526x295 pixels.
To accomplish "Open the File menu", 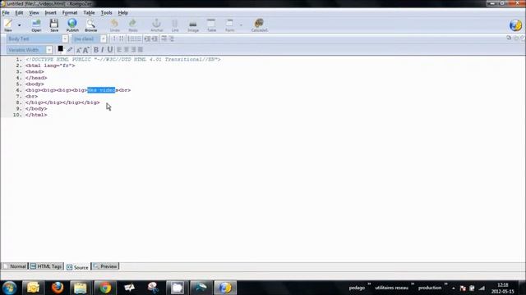I will (x=6, y=13).
